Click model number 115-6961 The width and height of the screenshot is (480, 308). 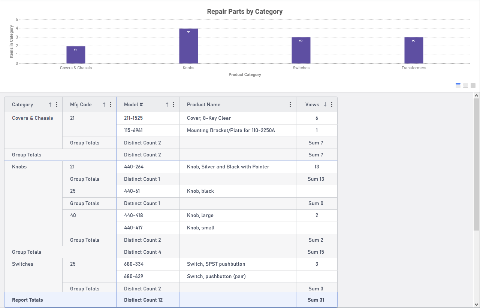tap(133, 130)
